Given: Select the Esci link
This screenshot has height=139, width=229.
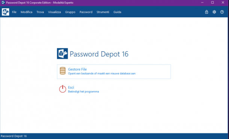Looking at the screenshot, I should pyautogui.click(x=71, y=87).
